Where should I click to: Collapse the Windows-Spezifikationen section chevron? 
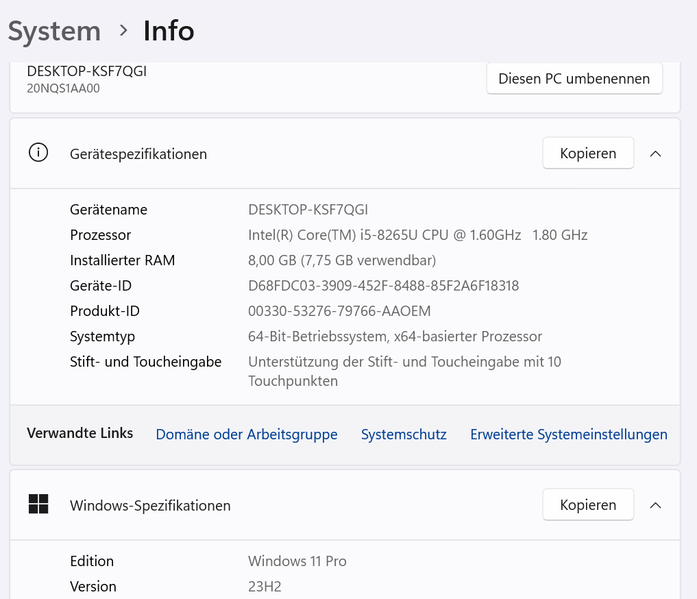tap(655, 505)
